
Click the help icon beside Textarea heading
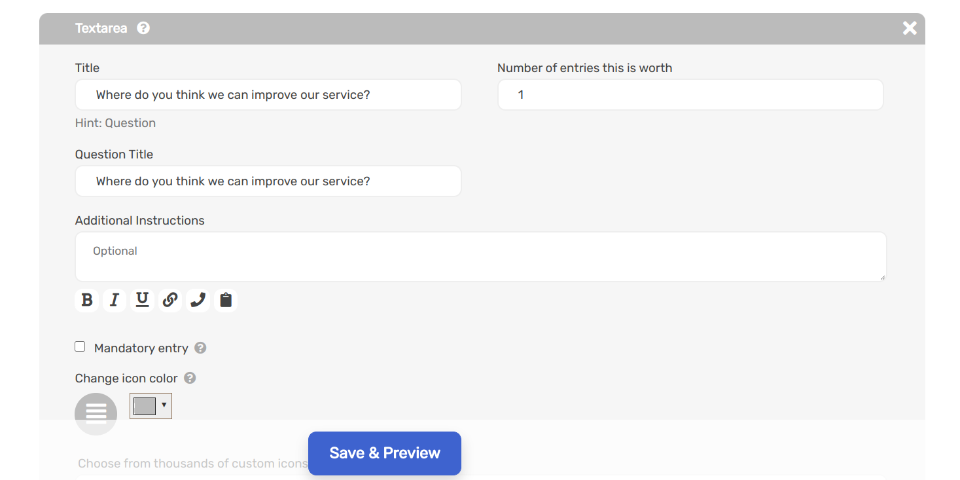tap(143, 28)
